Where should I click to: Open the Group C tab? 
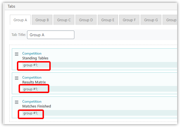[64, 20]
